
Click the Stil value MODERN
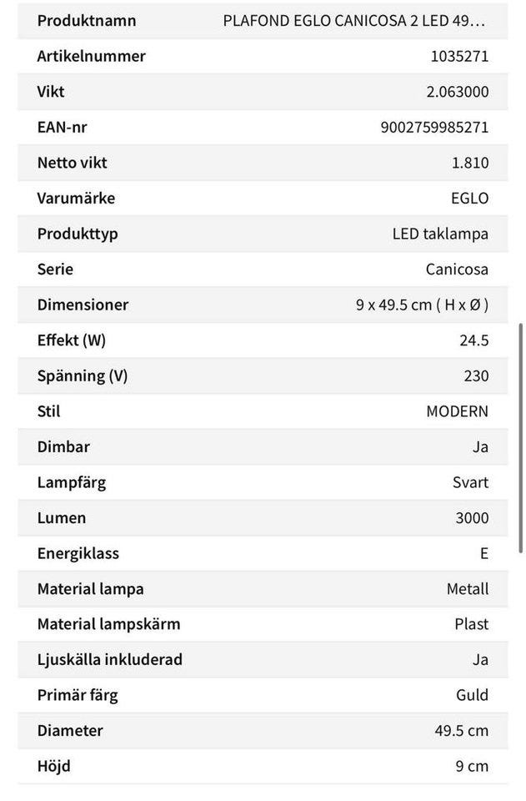coord(457,411)
